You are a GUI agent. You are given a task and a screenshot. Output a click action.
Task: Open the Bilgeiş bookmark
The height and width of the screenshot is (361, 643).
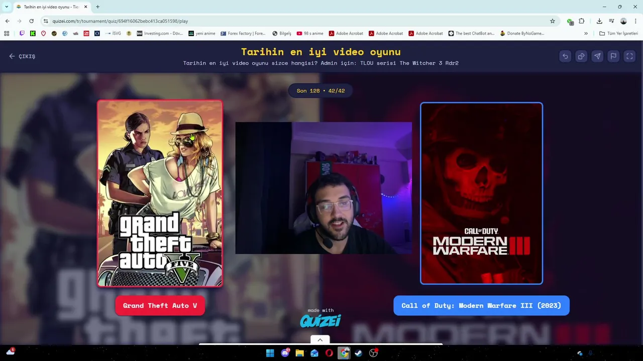pos(282,34)
